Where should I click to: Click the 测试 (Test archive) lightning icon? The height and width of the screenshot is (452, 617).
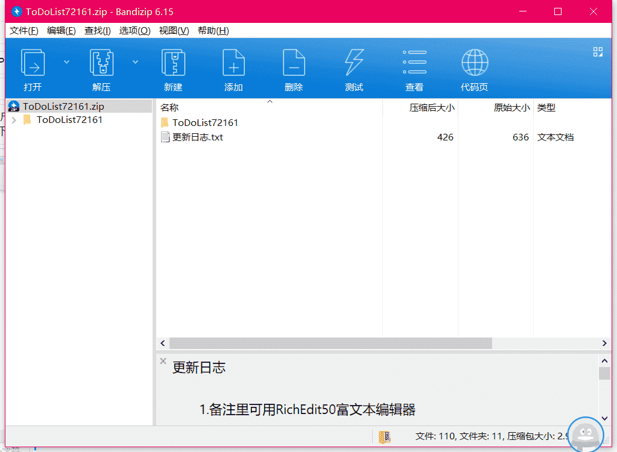[x=354, y=63]
